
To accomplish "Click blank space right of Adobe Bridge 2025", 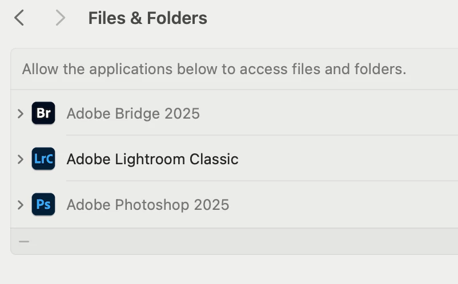I will pos(331,113).
